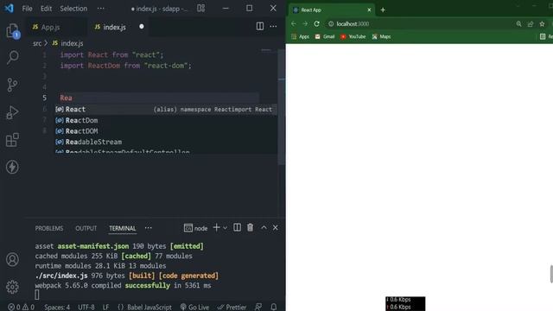
Task: Choose the ReadableStream autocomplete suggestion
Action: click(166, 142)
